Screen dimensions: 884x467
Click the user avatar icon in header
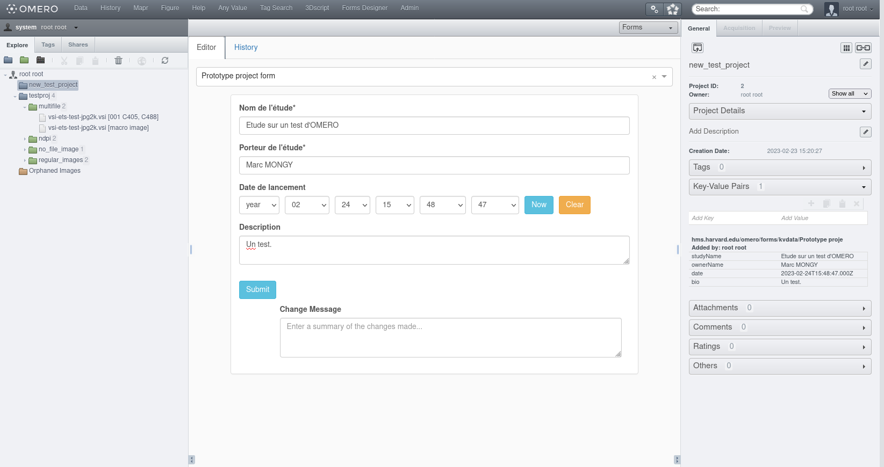(x=831, y=9)
